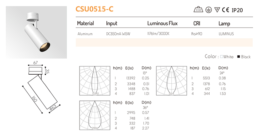Click the CE mark icon

pos(225,10)
